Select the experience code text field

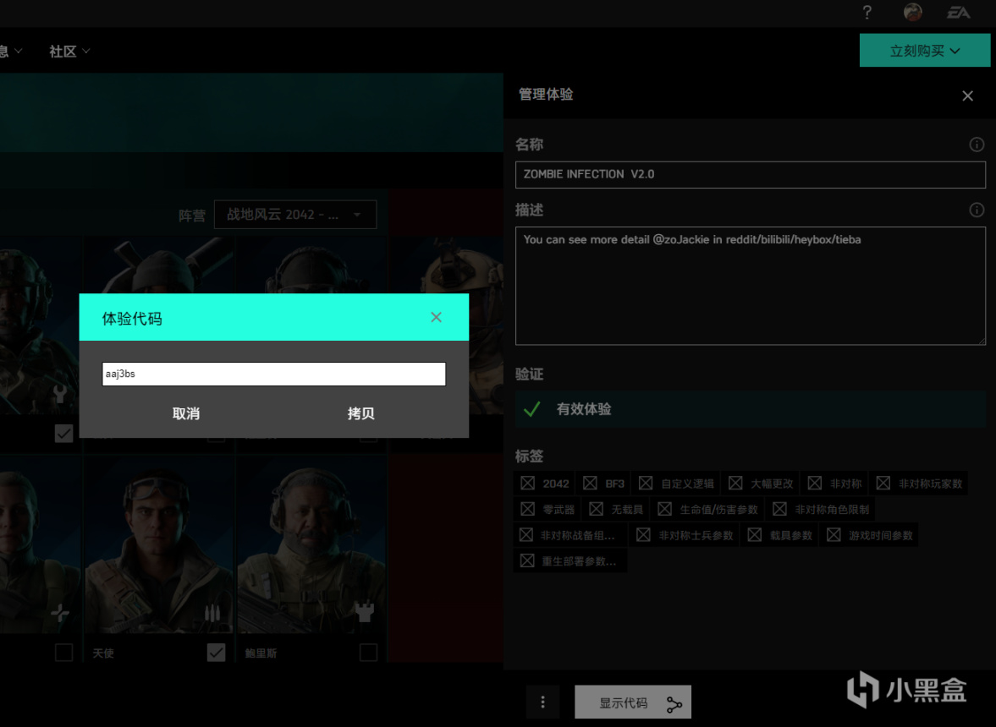click(274, 374)
